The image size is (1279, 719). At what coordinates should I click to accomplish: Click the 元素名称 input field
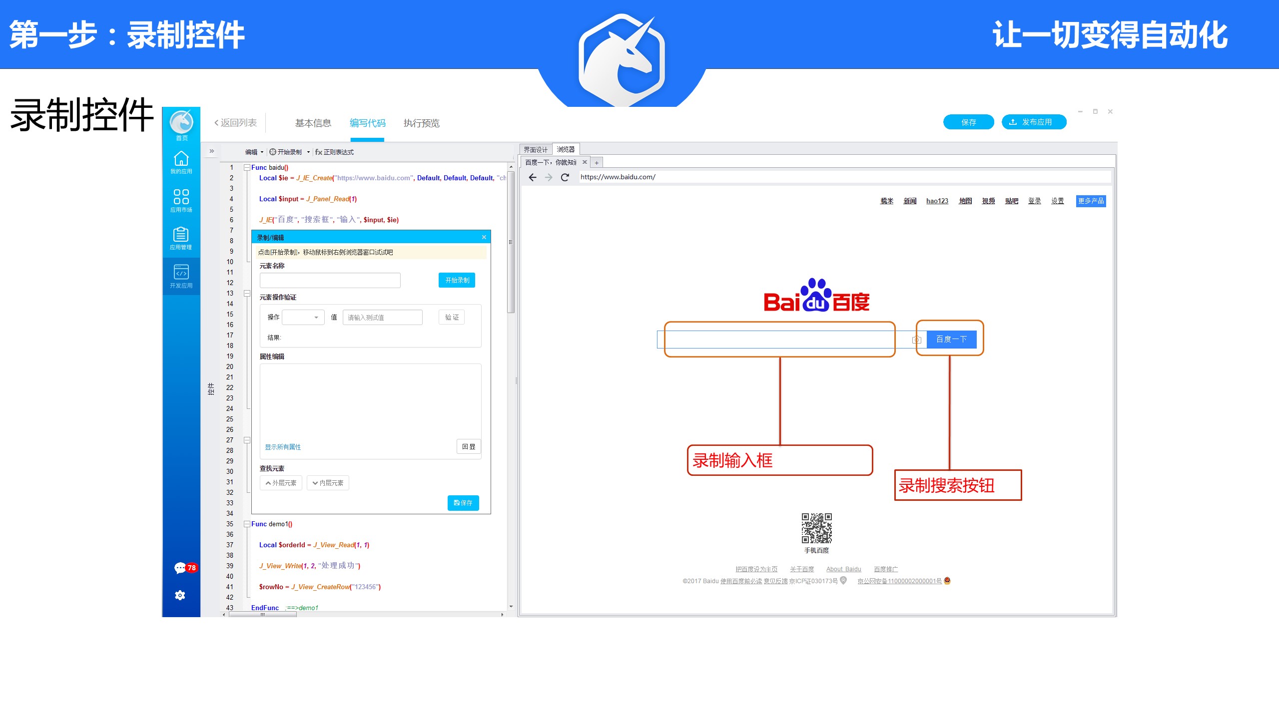pos(330,280)
